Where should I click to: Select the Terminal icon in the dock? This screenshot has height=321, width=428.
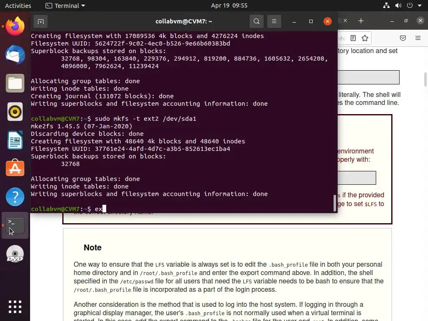15,225
